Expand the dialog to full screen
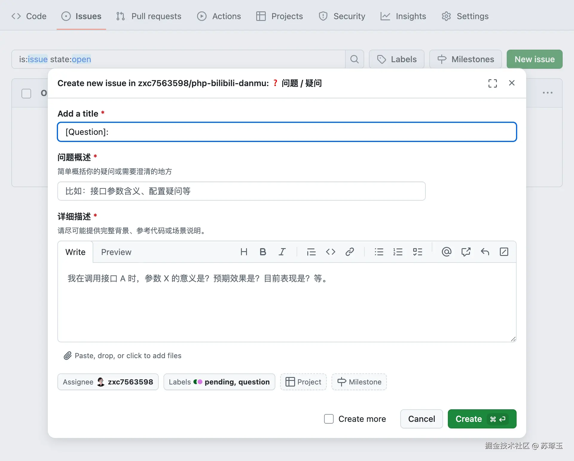This screenshot has width=574, height=461. (x=492, y=83)
